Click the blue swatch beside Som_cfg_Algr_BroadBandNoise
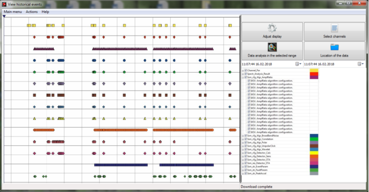 (314, 136)
